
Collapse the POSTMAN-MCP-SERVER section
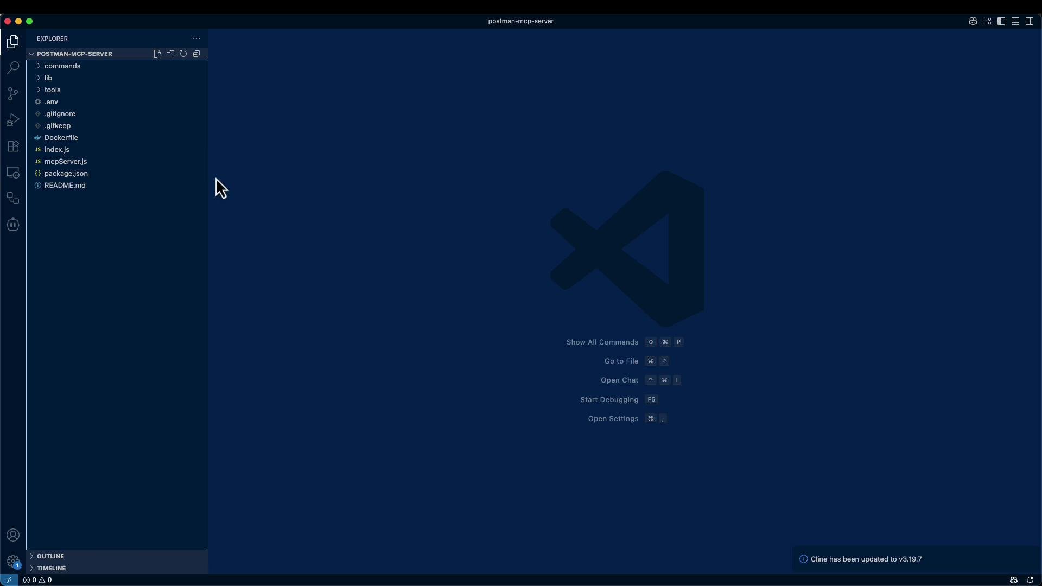coord(74,54)
